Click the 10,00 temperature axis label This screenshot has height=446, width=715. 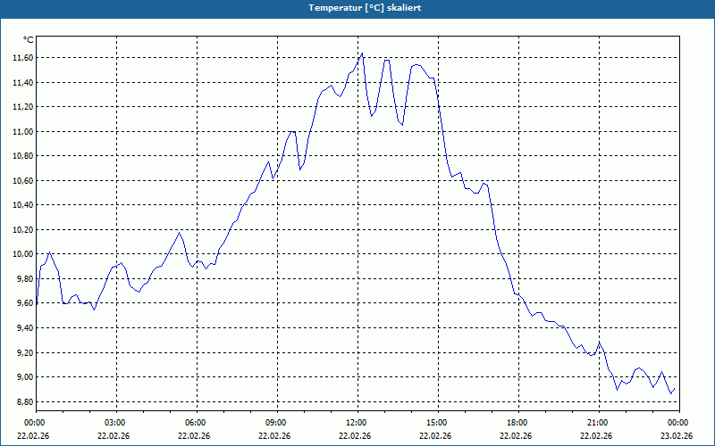tap(23, 254)
